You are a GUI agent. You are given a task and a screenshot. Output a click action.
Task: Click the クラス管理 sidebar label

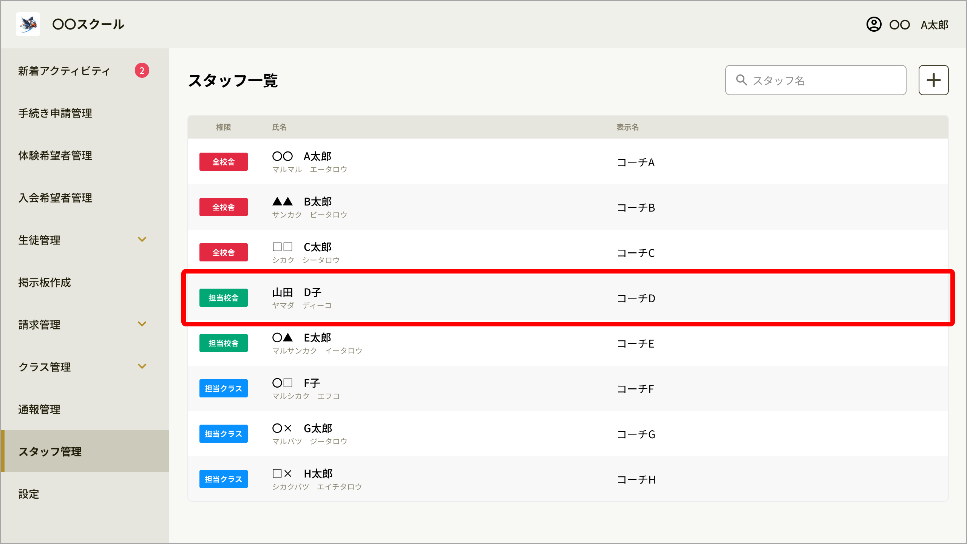pos(45,367)
